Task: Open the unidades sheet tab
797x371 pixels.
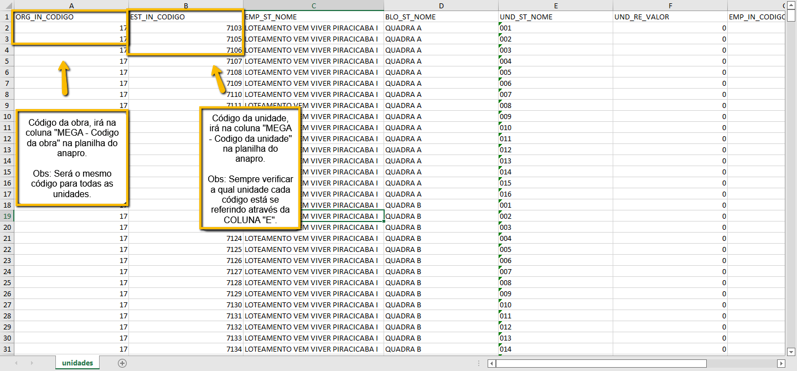Action: [77, 363]
